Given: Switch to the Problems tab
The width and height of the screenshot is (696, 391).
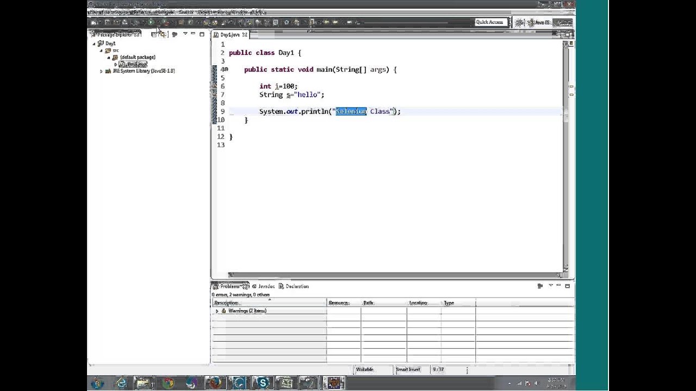Looking at the screenshot, I should point(231,286).
